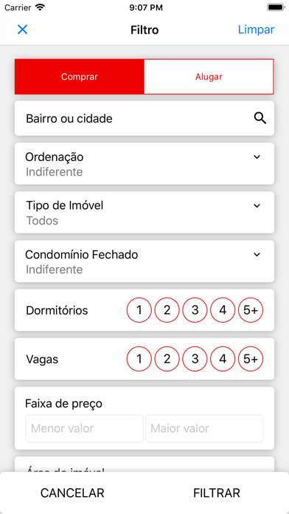The image size is (289, 514).
Task: Tap the battery indicator icon
Action: click(x=276, y=7)
